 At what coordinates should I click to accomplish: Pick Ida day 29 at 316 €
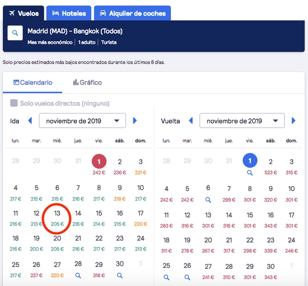pyautogui.click(x=99, y=270)
